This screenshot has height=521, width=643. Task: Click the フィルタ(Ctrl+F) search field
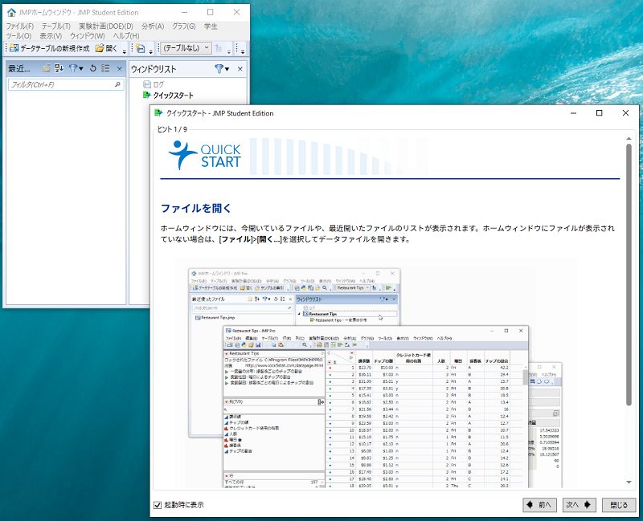pyautogui.click(x=60, y=84)
